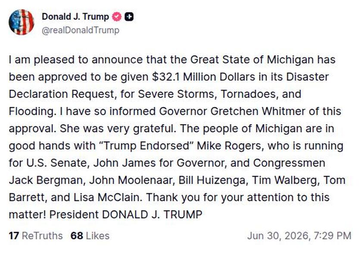This screenshot has width=362, height=254.
Task: Click the red verified checkmark badge
Action: click(117, 17)
